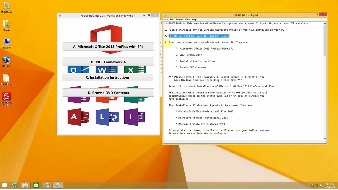Click Notepad line "* Microsoft Project Professional 2013"
Screen dimensions: 338x190
(x=202, y=118)
